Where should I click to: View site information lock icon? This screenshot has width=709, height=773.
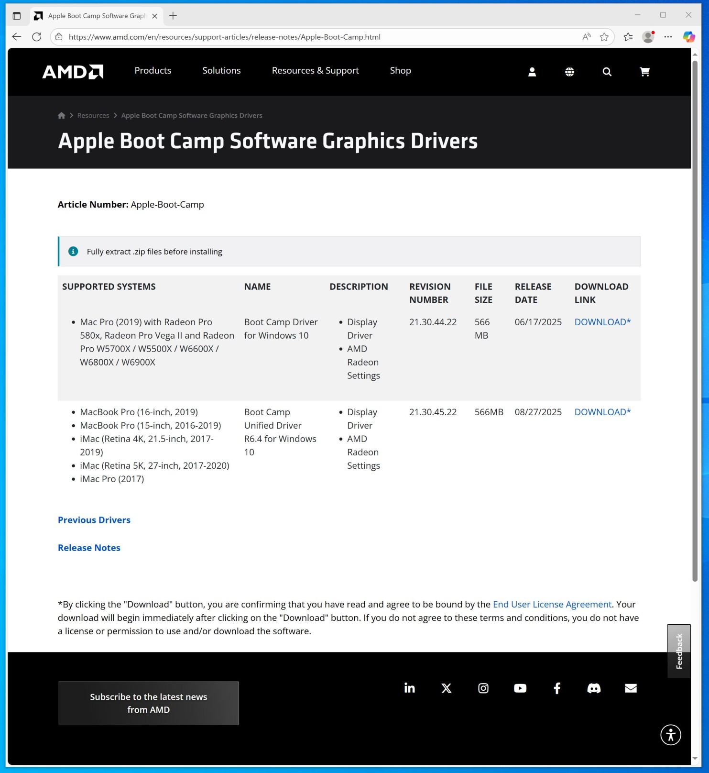59,37
